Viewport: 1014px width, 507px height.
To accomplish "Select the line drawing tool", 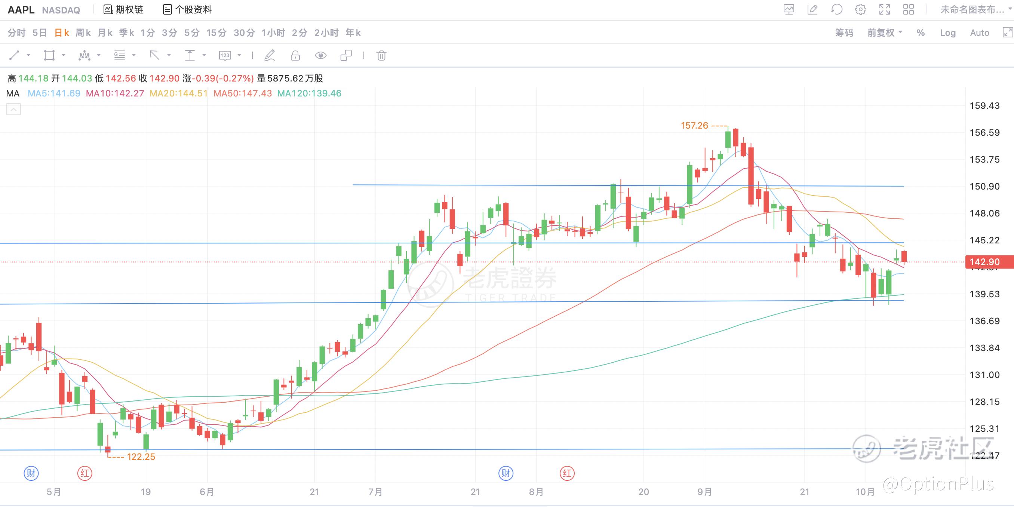I will (x=14, y=55).
